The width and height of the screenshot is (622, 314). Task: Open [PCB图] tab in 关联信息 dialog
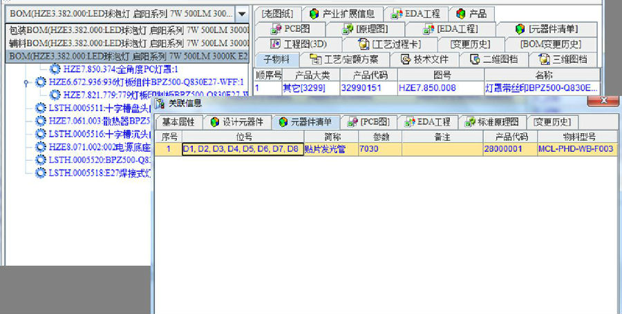tap(368, 122)
